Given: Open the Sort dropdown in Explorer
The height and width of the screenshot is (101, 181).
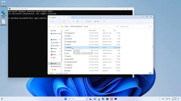Looking at the screenshot, I should [x=89, y=21].
